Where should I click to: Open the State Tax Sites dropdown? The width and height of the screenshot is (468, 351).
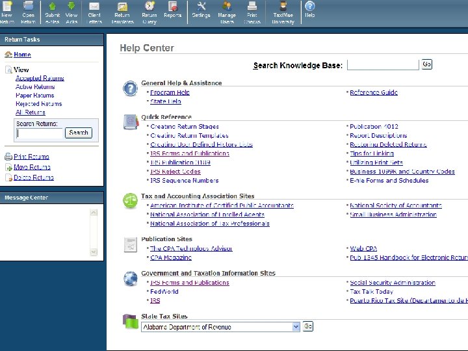[220, 327]
